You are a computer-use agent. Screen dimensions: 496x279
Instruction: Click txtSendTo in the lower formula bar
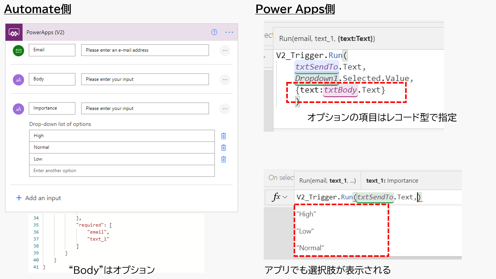[375, 197]
